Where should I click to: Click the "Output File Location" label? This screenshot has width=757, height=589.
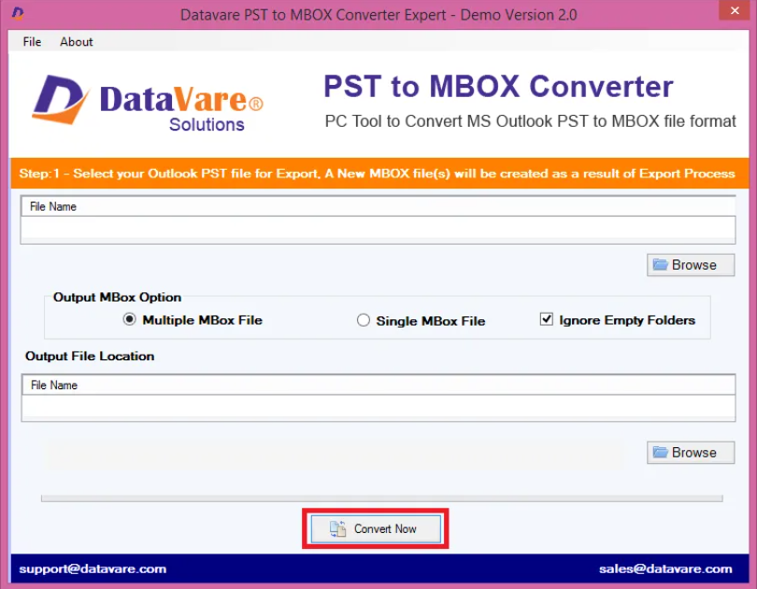click(90, 356)
